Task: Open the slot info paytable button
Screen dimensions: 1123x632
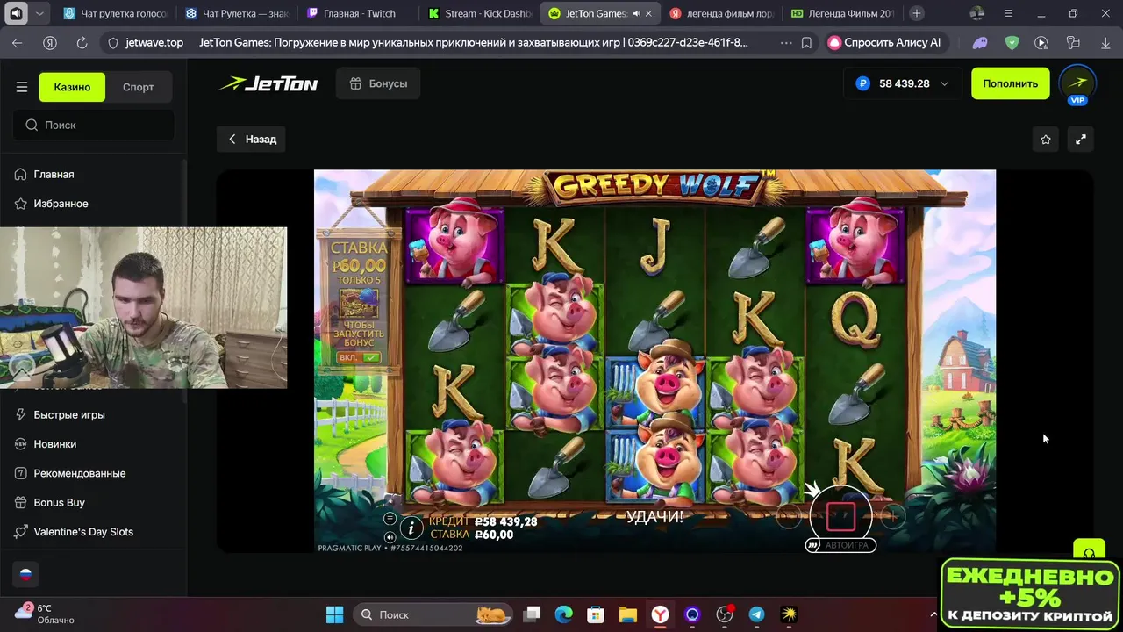Action: coord(411,528)
